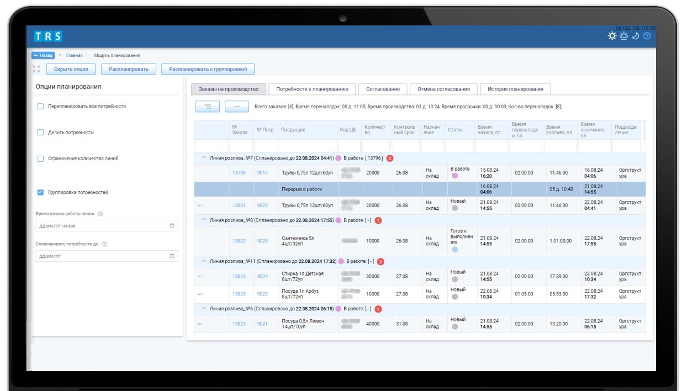Click red badge on Линия розлива_№7 group
Viewport: 682px width, 391px height.
(390, 158)
